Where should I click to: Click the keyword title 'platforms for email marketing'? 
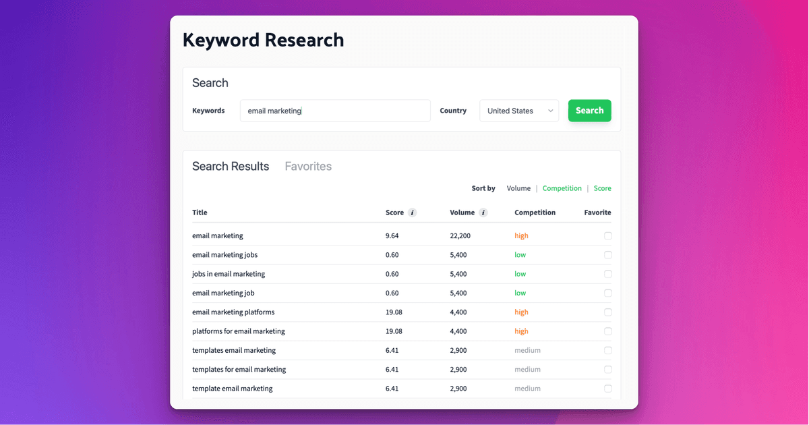point(239,331)
